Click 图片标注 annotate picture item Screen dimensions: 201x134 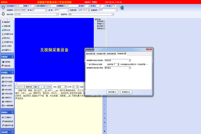coord(6,38)
